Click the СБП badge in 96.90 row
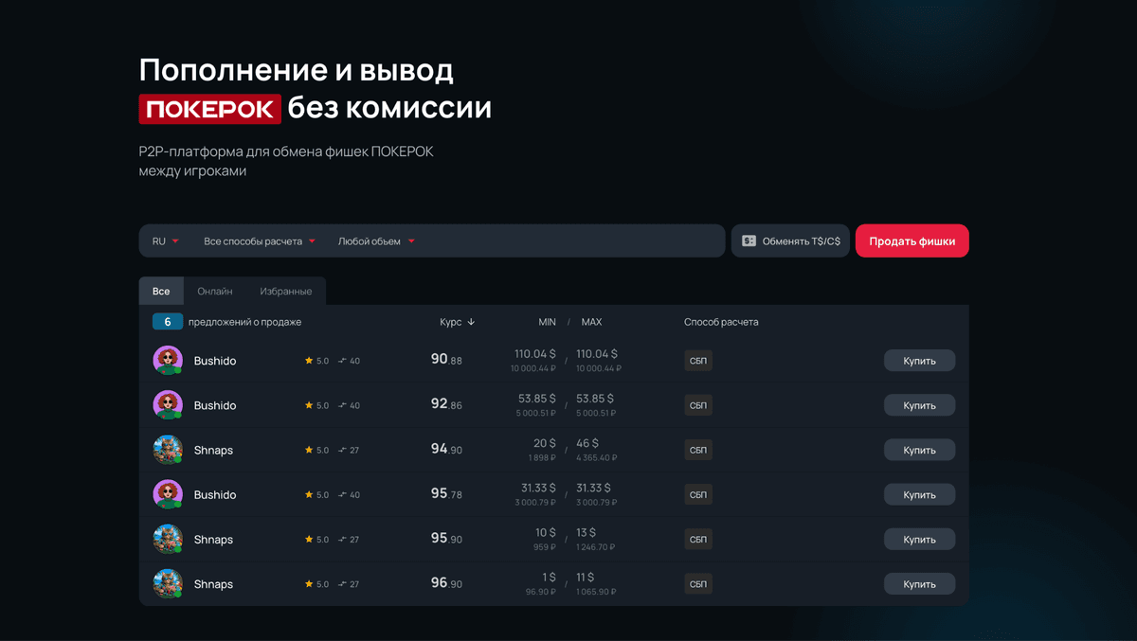The image size is (1137, 641). point(698,584)
